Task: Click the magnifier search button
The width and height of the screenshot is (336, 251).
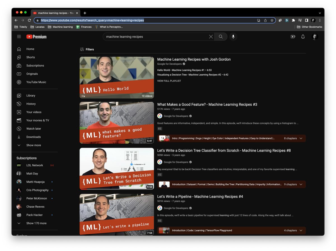Action: point(221,37)
